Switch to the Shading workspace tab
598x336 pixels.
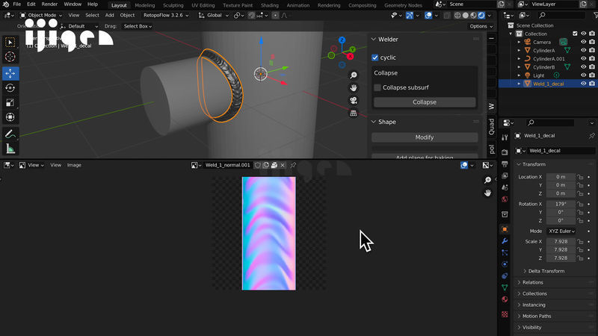tap(270, 5)
